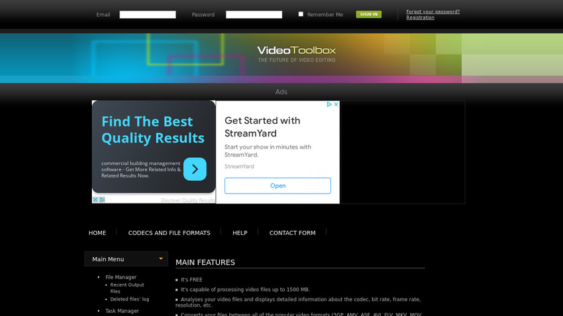Open Task Manager in the Main Menu
The height and width of the screenshot is (316, 563).
pos(122,311)
